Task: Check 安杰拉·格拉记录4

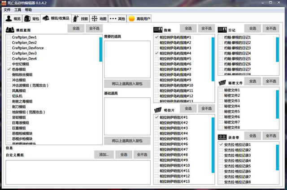Action: 221,160
